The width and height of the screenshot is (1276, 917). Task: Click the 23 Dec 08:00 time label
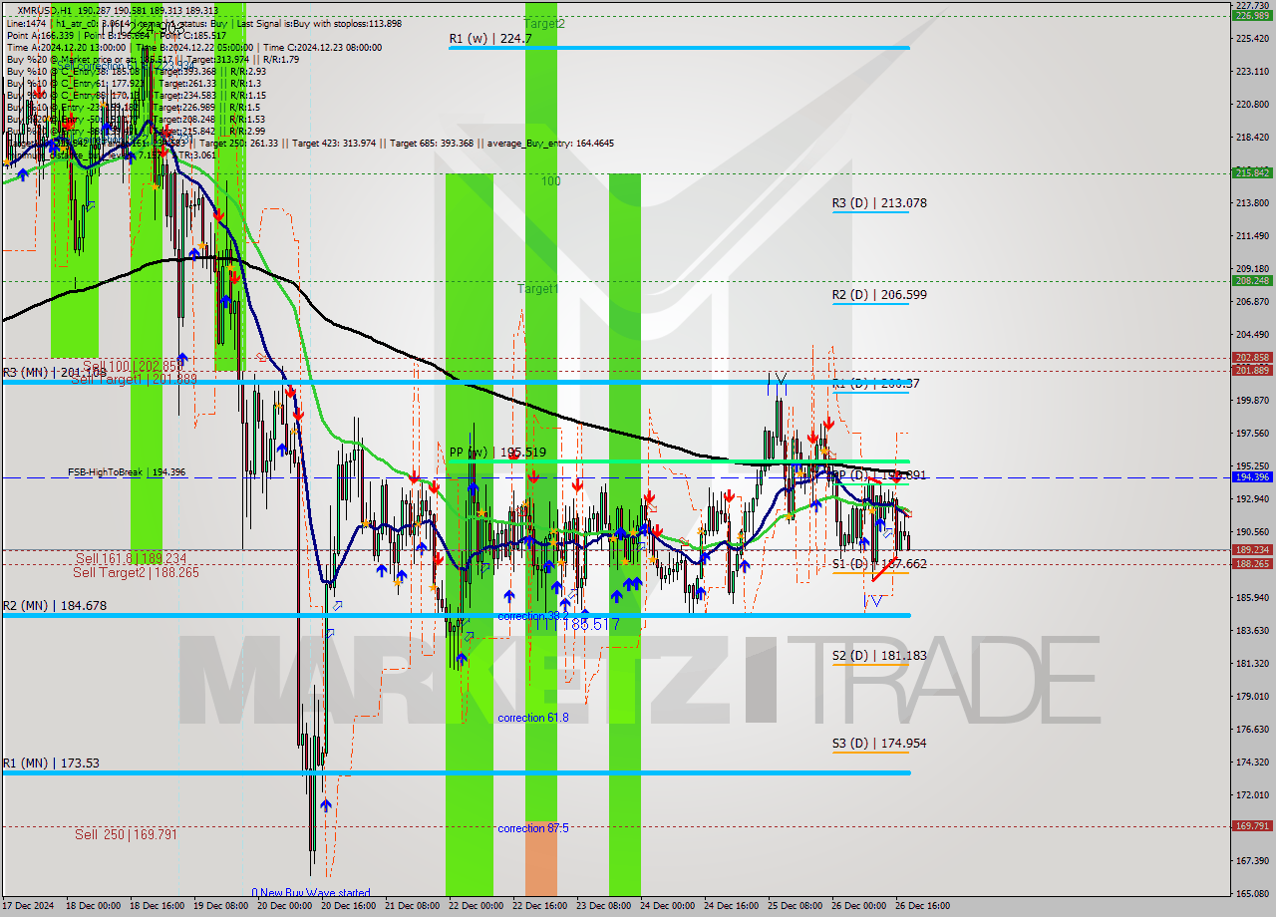pyautogui.click(x=604, y=906)
